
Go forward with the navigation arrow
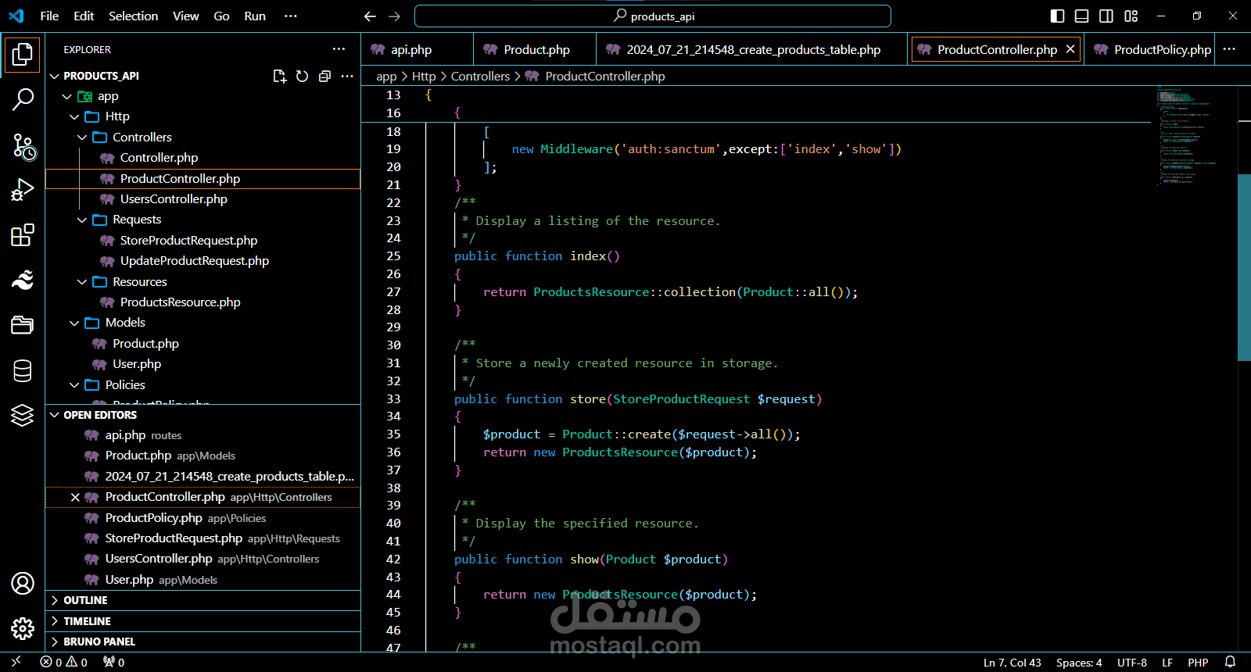pyautogui.click(x=395, y=16)
